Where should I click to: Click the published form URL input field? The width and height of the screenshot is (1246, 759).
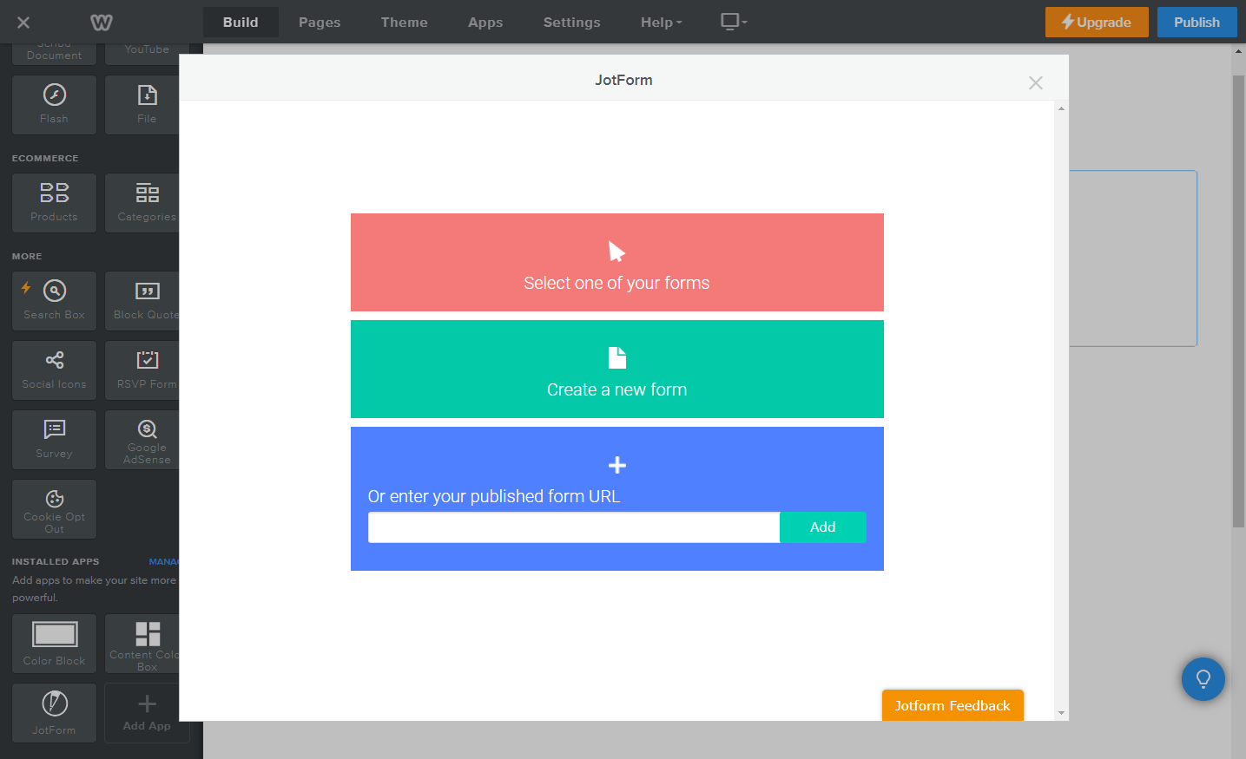pyautogui.click(x=573, y=527)
